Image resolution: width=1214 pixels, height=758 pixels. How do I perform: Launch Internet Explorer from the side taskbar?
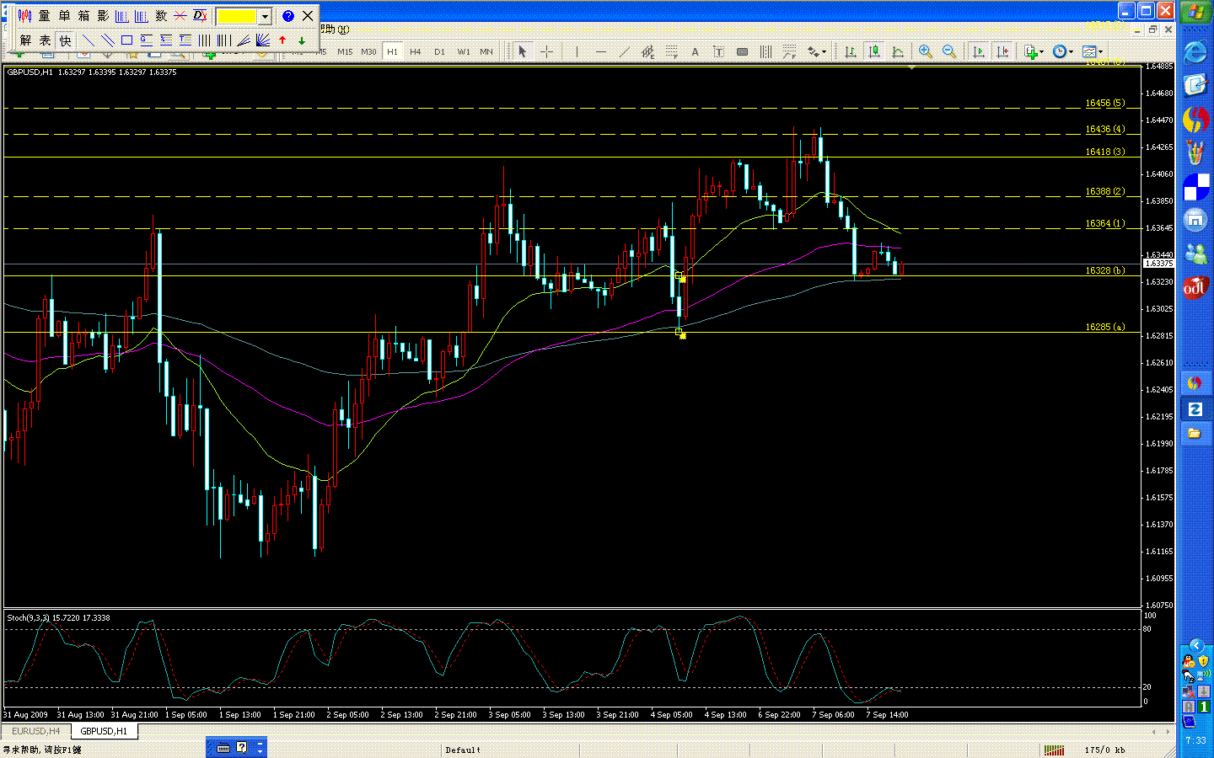[x=1195, y=52]
